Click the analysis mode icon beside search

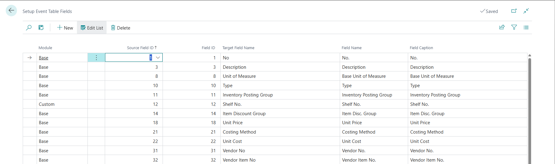click(x=41, y=28)
